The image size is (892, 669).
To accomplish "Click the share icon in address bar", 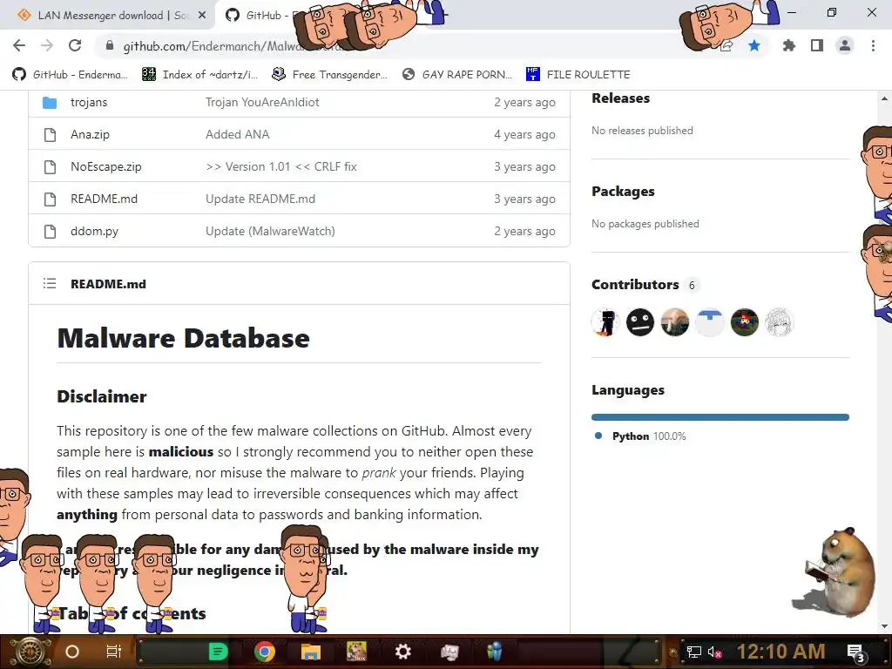I will (726, 46).
